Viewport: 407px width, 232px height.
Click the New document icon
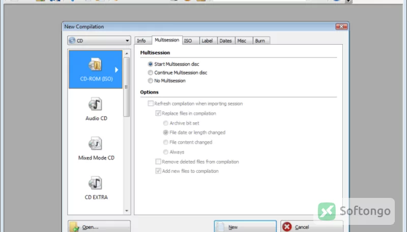[x=220, y=226]
